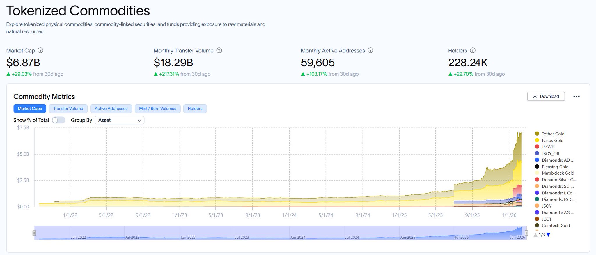596x255 pixels.
Task: Select the Active Addresses tab
Action: click(x=111, y=109)
